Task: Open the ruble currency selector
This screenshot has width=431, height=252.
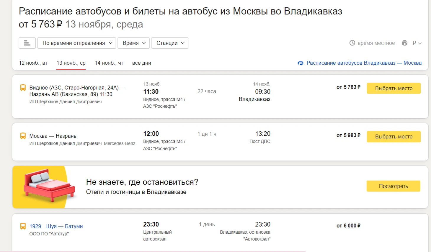Action: [x=417, y=43]
